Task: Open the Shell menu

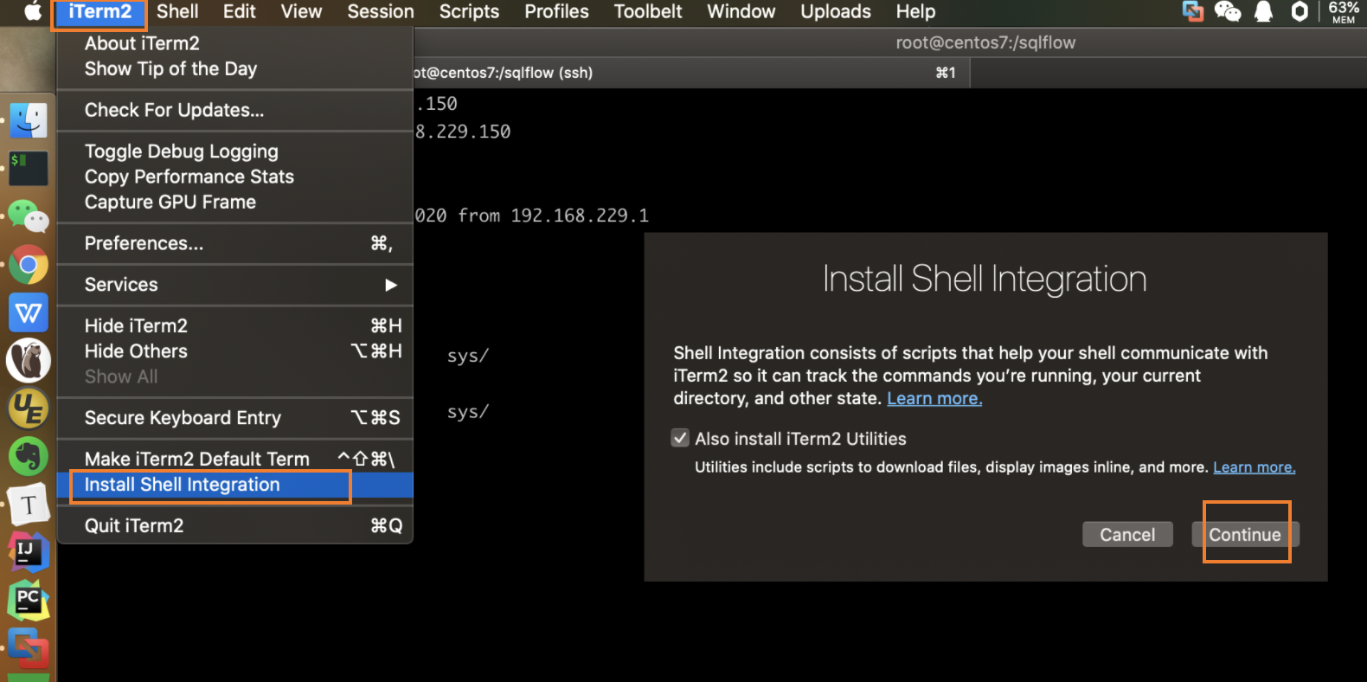Action: tap(177, 12)
